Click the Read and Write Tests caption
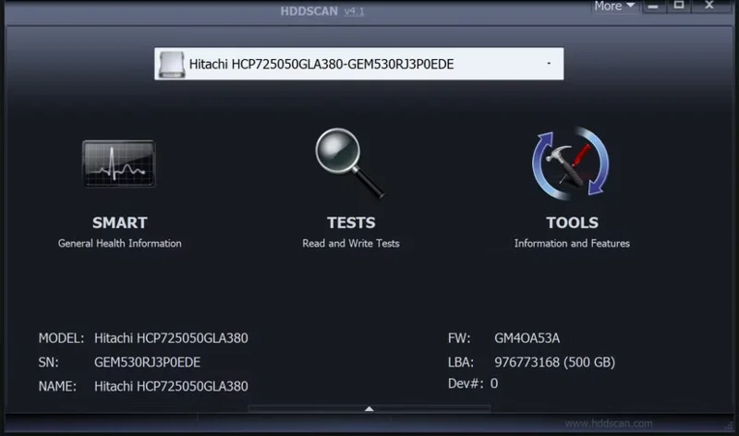739x436 pixels. [x=351, y=244]
